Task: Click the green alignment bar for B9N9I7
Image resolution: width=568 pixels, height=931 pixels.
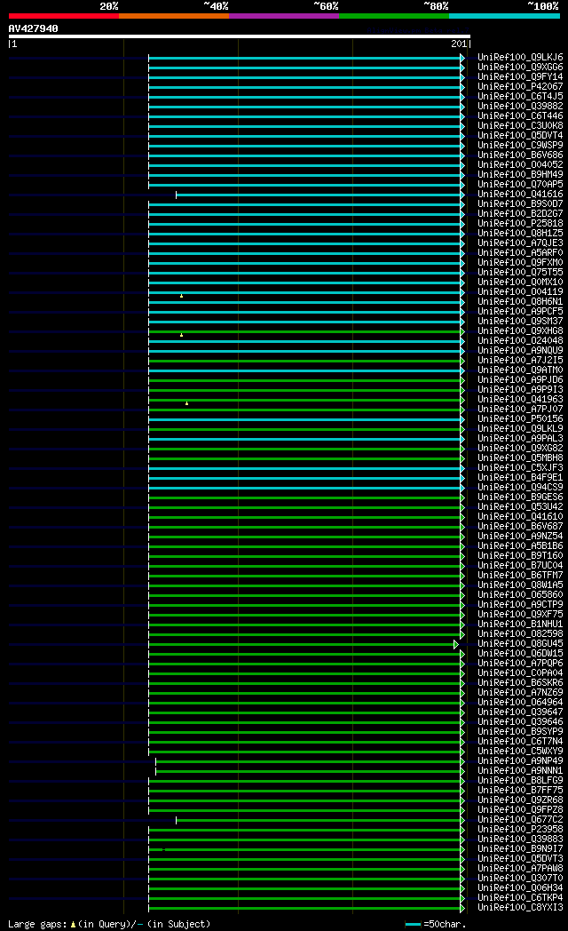Action: [304, 849]
